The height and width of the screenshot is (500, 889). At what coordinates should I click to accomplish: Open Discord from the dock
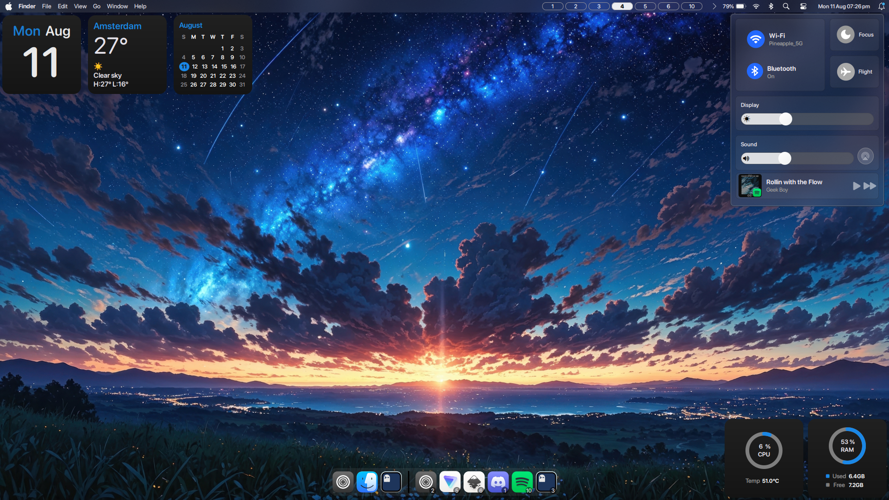coord(498,482)
